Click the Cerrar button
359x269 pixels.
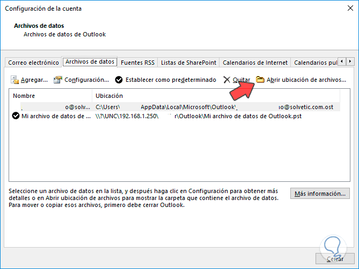coord(335,259)
